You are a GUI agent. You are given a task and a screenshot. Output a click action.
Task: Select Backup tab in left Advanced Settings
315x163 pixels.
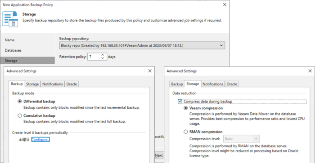[x=17, y=84]
